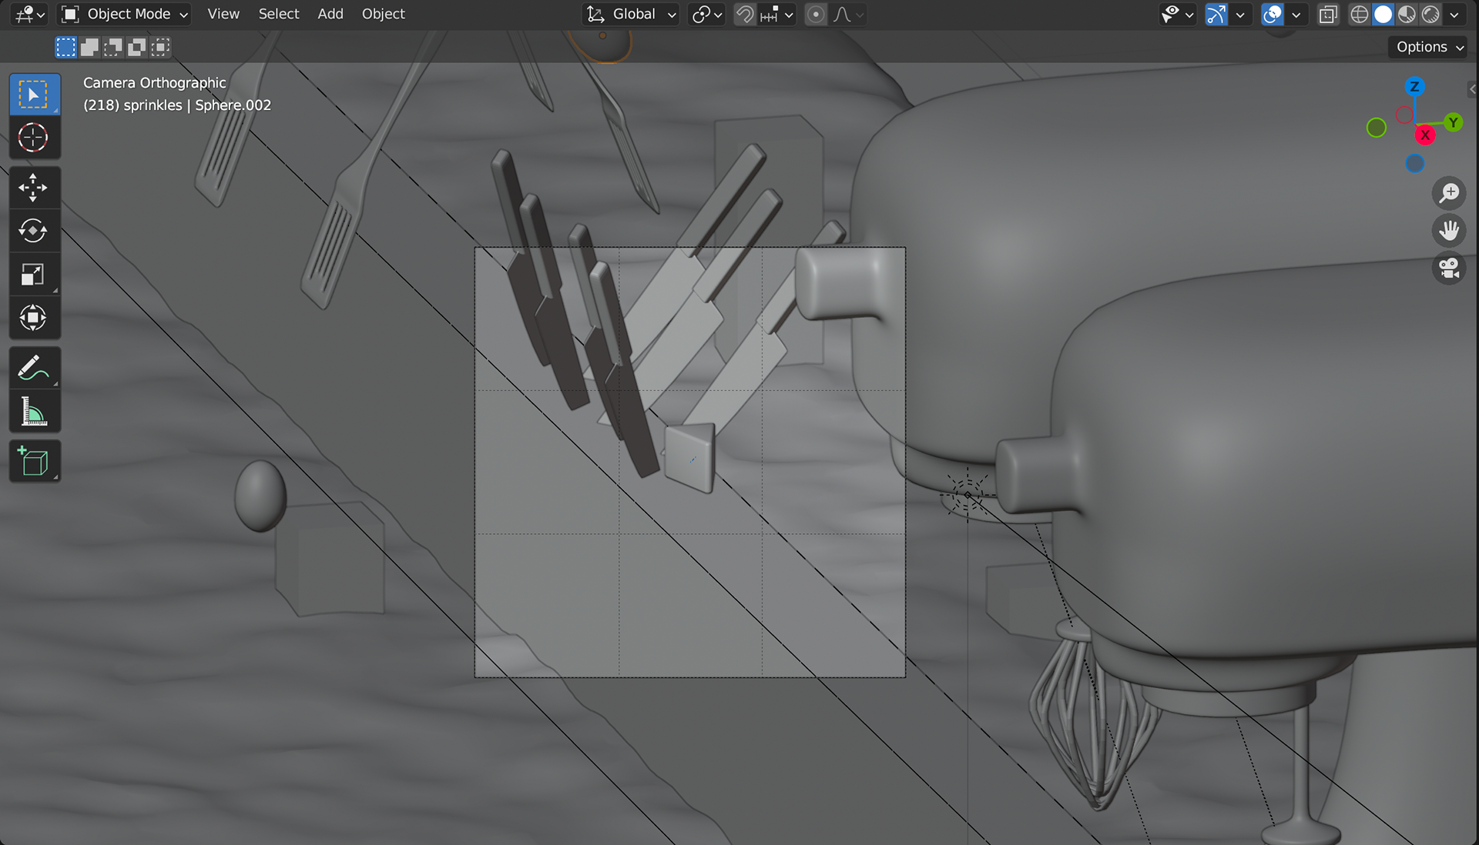Screen dimensions: 1479x845
Task: Open the Object menu
Action: (383, 15)
